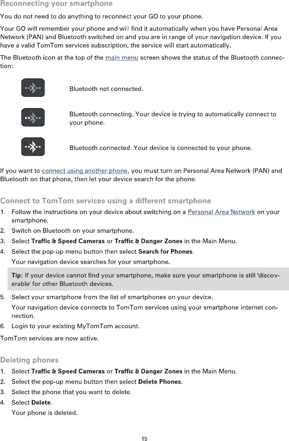Open the main menu link

(x=122, y=58)
